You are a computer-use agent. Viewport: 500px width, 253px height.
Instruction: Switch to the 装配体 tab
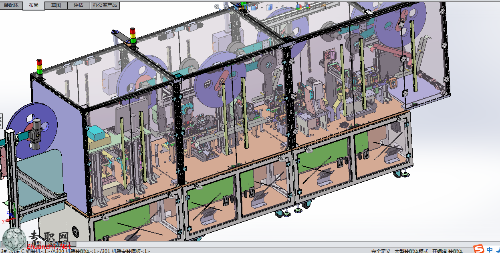[11, 5]
